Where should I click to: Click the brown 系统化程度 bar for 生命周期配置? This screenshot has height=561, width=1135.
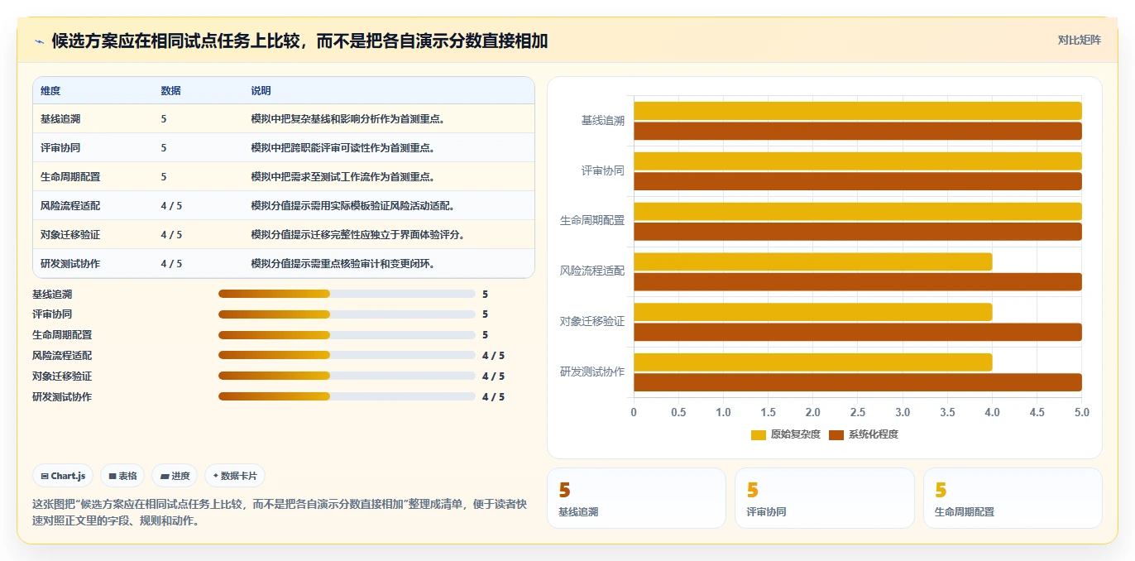pos(858,232)
